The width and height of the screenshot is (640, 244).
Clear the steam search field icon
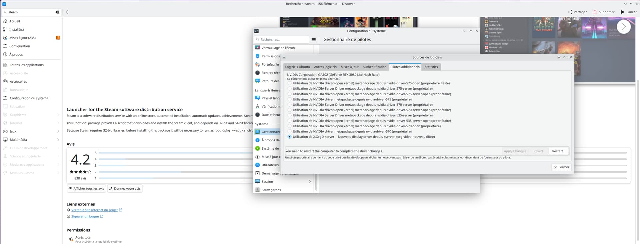tap(57, 12)
